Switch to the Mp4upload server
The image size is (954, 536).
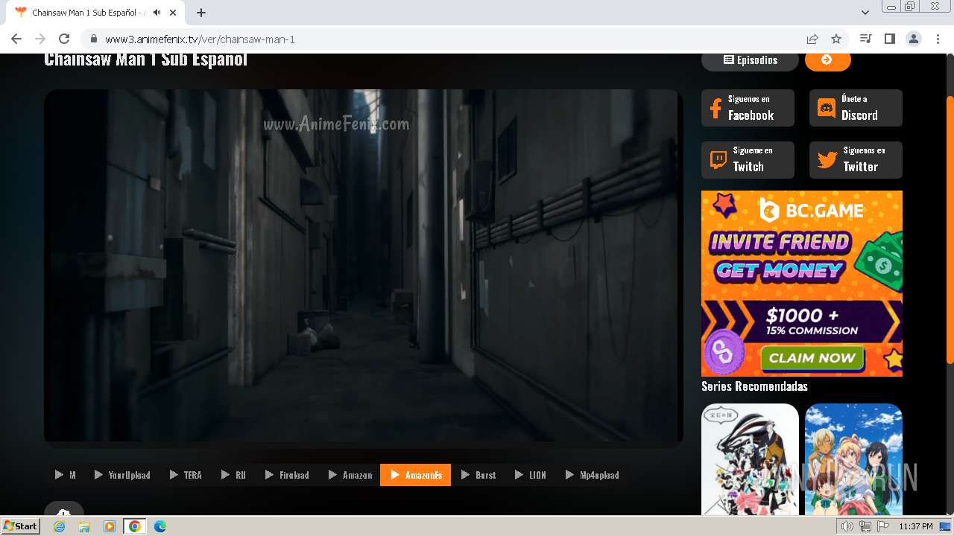click(593, 475)
